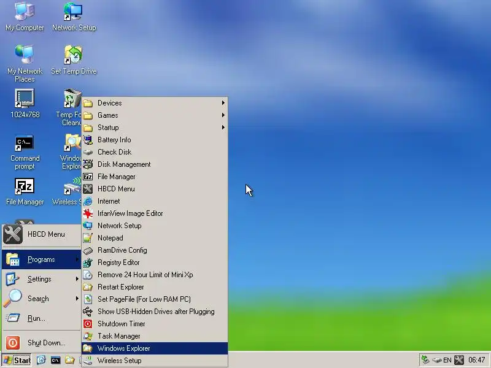Screen dimensions: 491x368
Task: Open My Network Places desktop icon
Action: [25, 64]
